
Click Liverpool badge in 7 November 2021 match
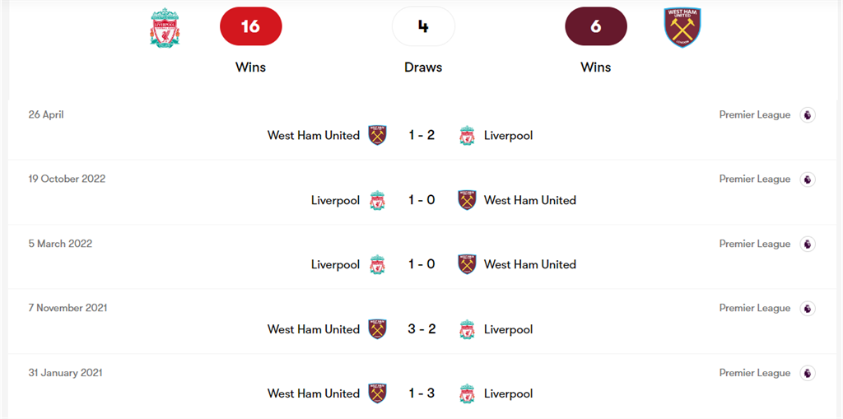(467, 329)
